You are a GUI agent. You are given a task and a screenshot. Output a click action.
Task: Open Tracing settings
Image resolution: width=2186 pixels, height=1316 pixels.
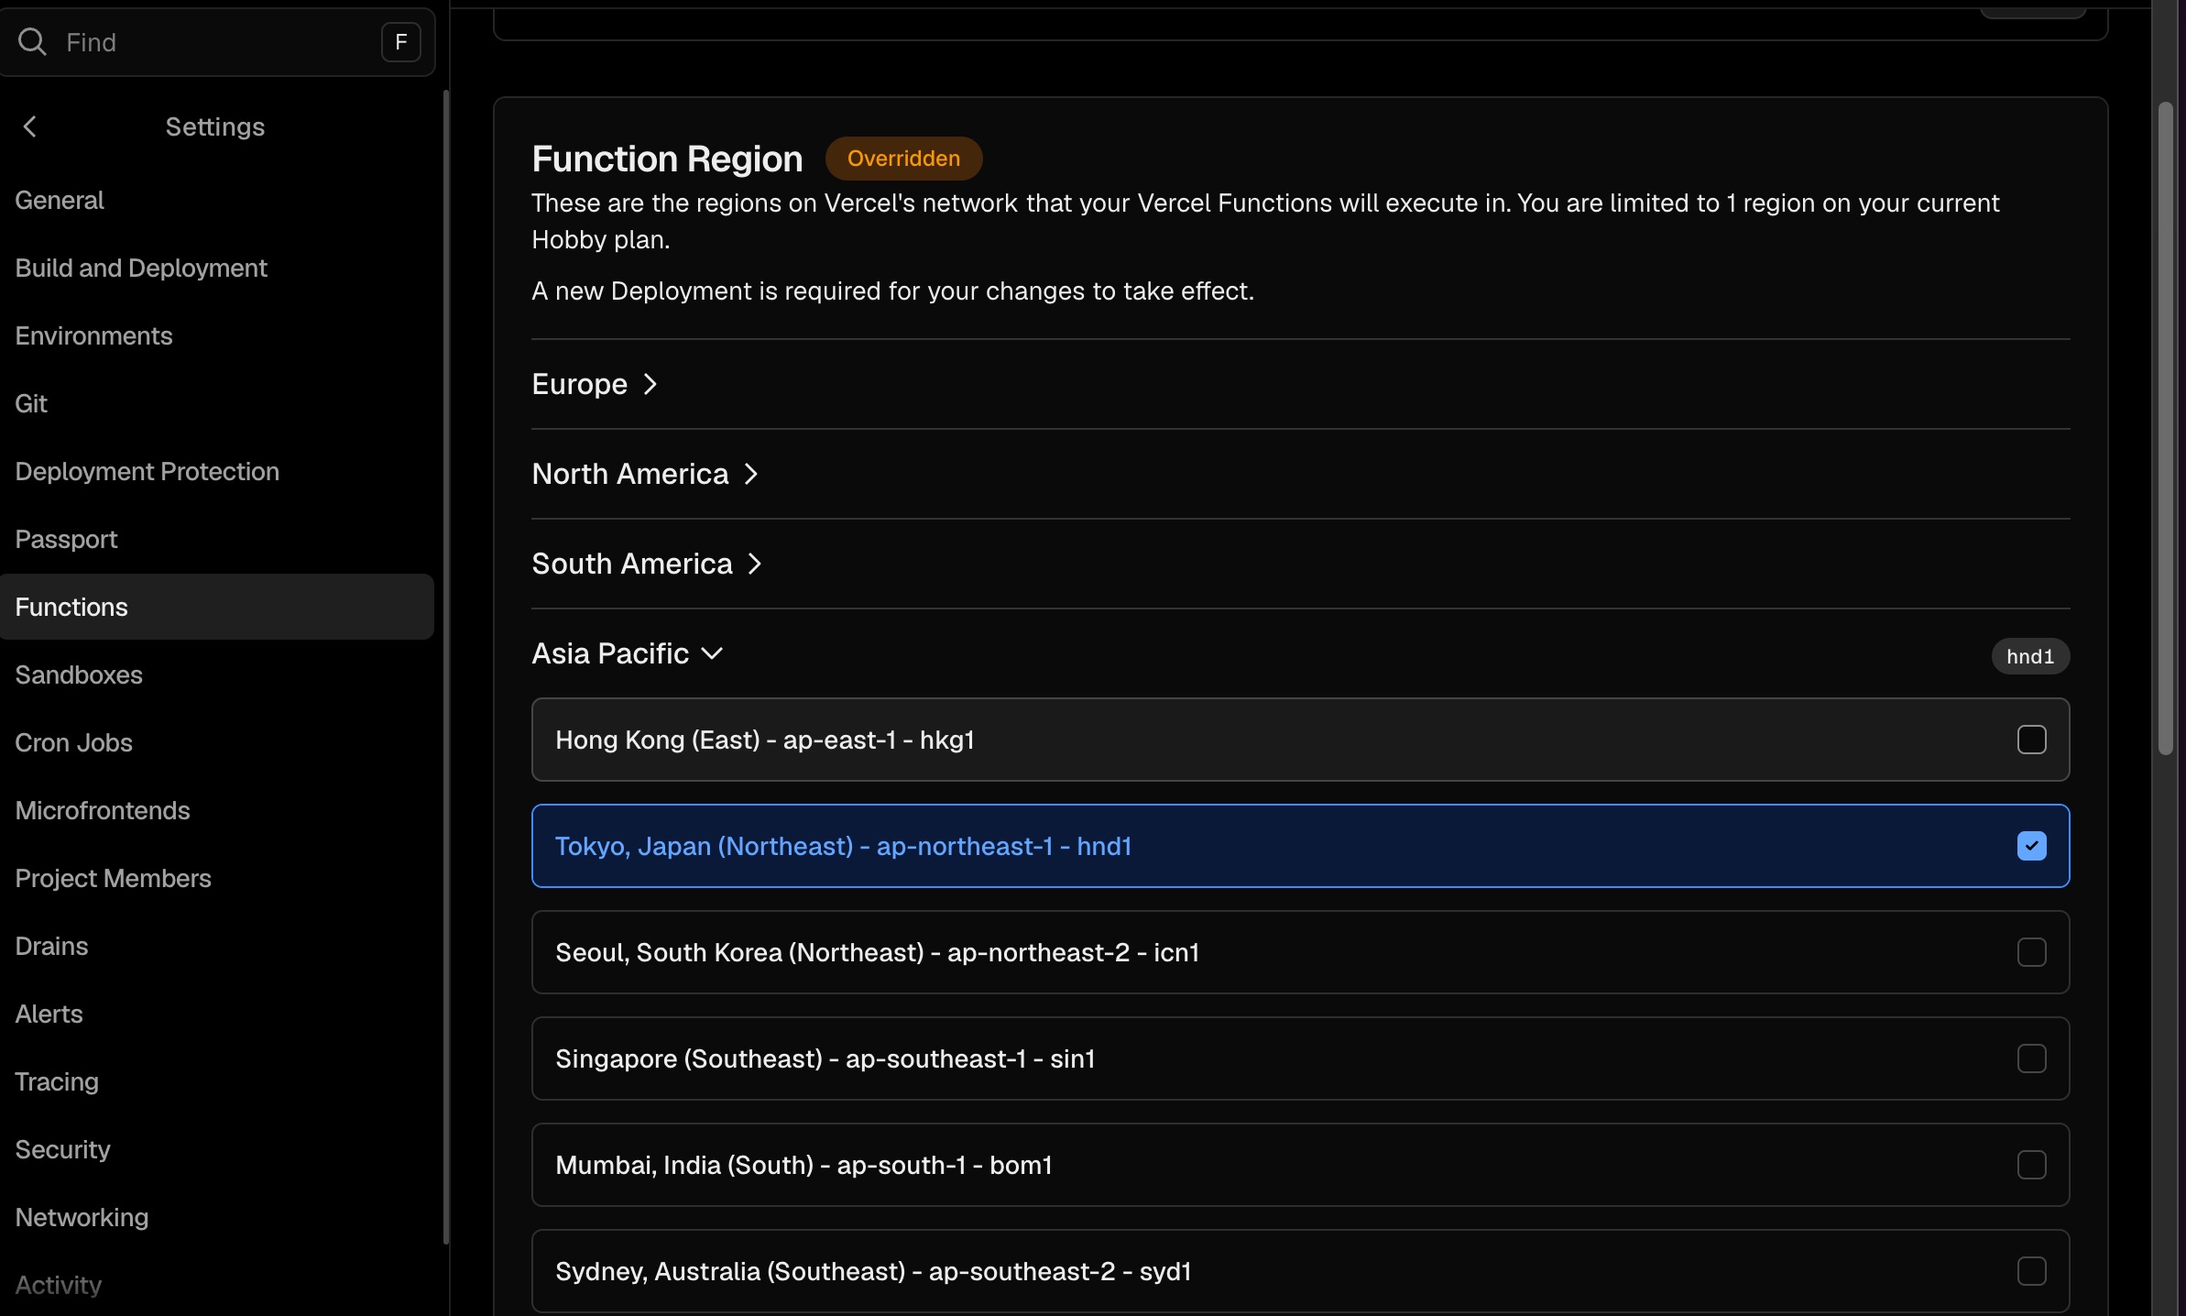click(57, 1081)
